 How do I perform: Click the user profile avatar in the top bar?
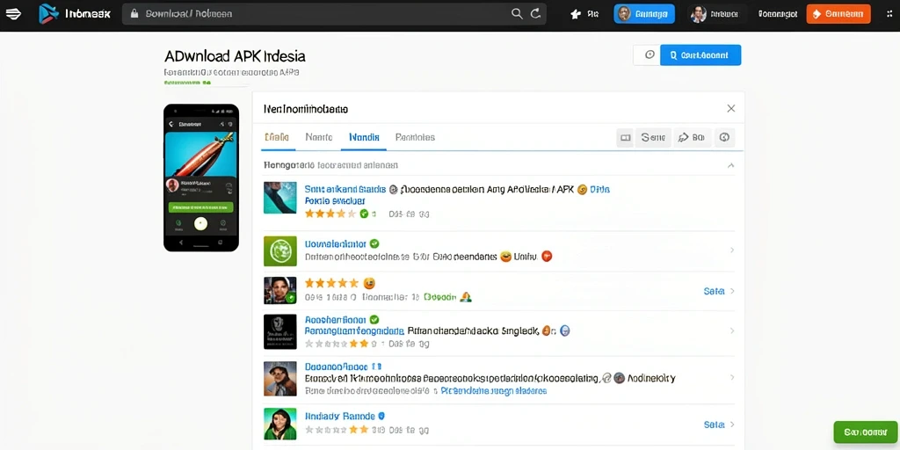698,14
